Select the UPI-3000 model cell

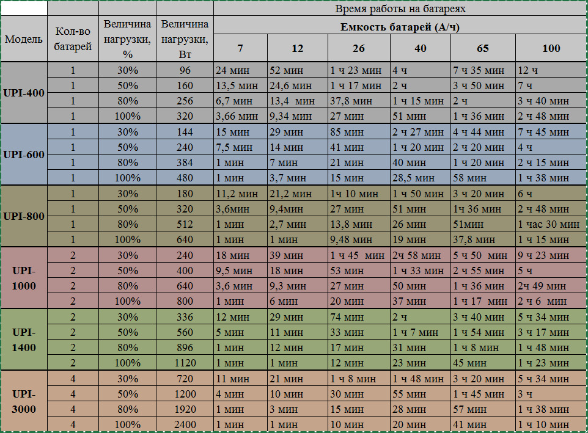(24, 401)
